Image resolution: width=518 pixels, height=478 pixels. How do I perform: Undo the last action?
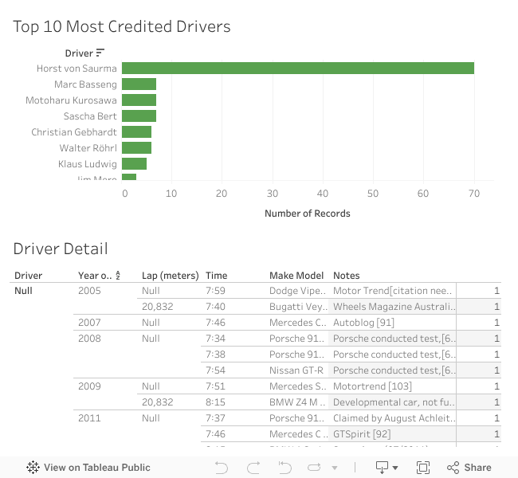click(x=222, y=468)
